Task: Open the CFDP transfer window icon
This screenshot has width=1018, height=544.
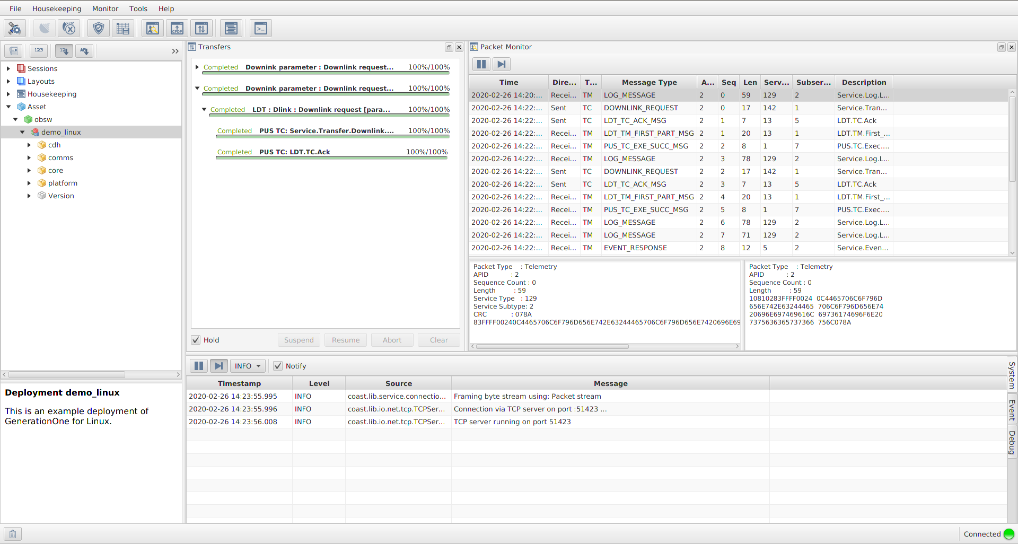Action: pyautogui.click(x=177, y=28)
